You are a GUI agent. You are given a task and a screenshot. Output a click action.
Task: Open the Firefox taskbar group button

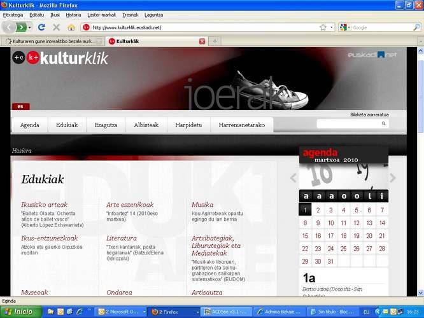tap(174, 312)
